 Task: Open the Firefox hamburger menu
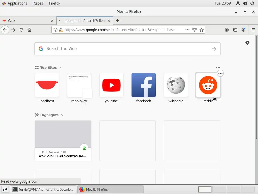point(253,30)
